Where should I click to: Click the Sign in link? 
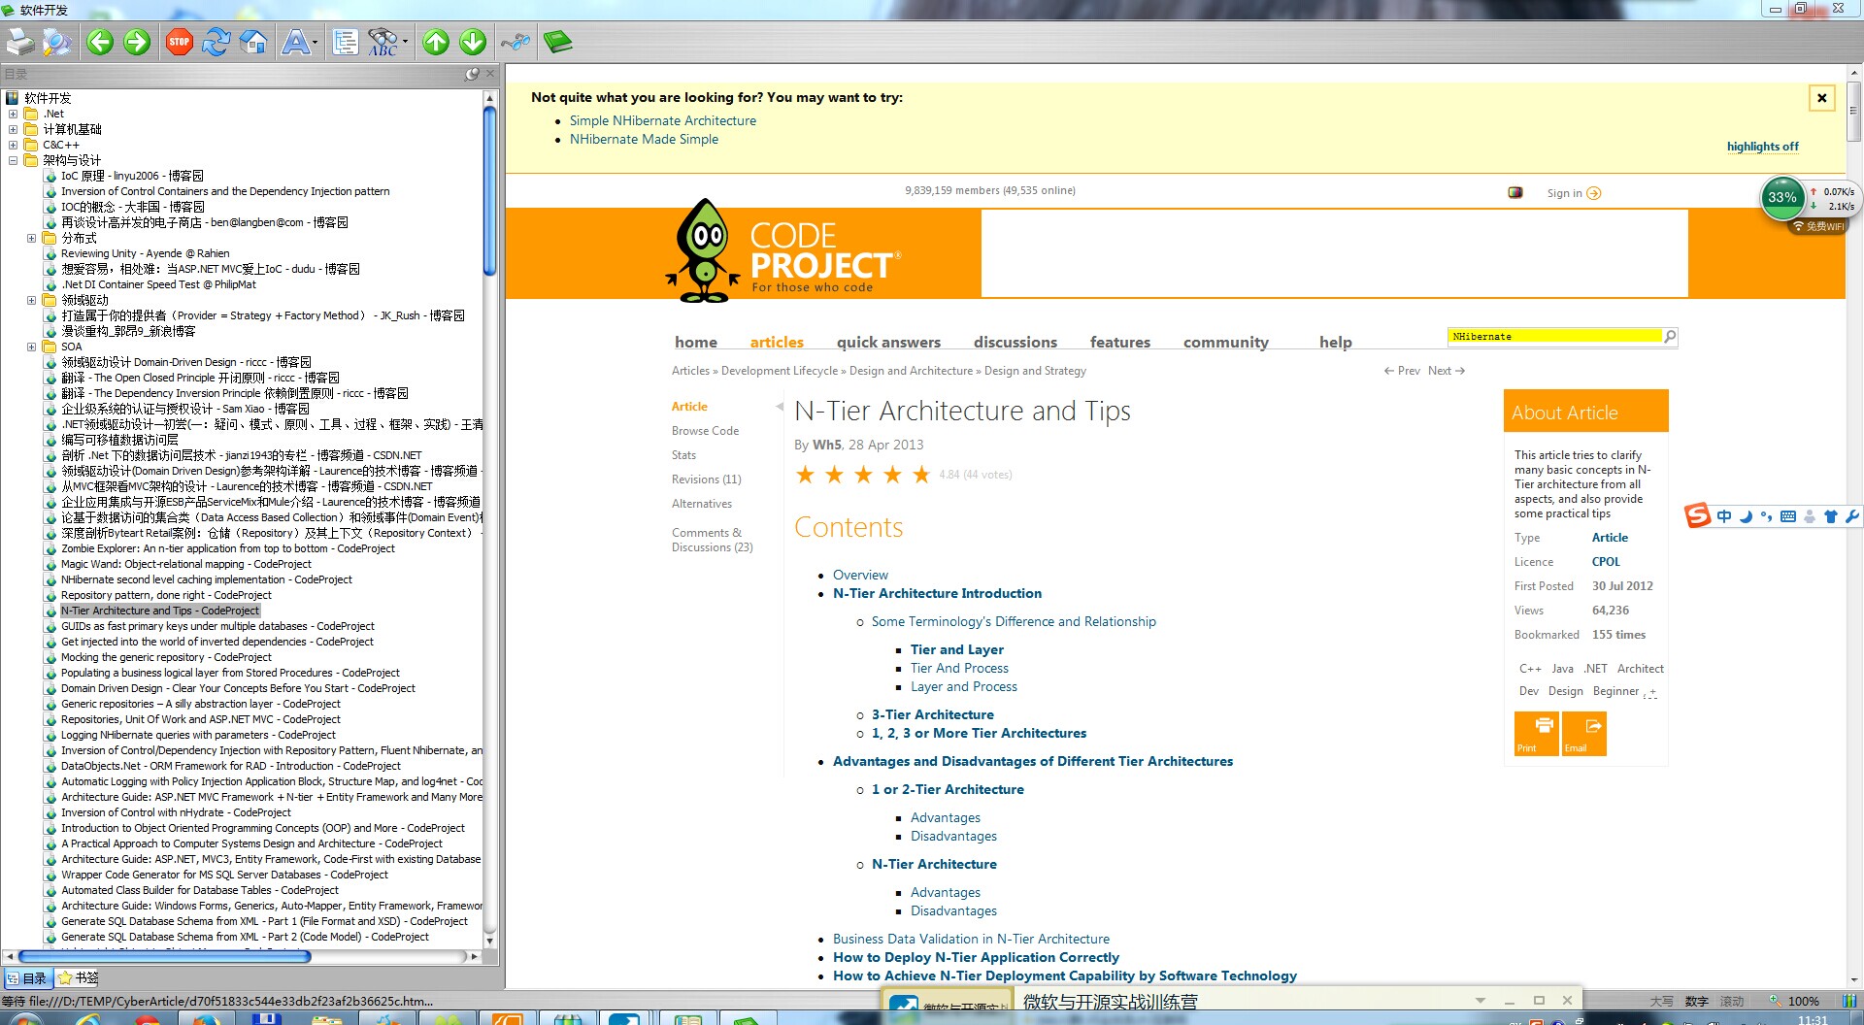tap(1574, 193)
